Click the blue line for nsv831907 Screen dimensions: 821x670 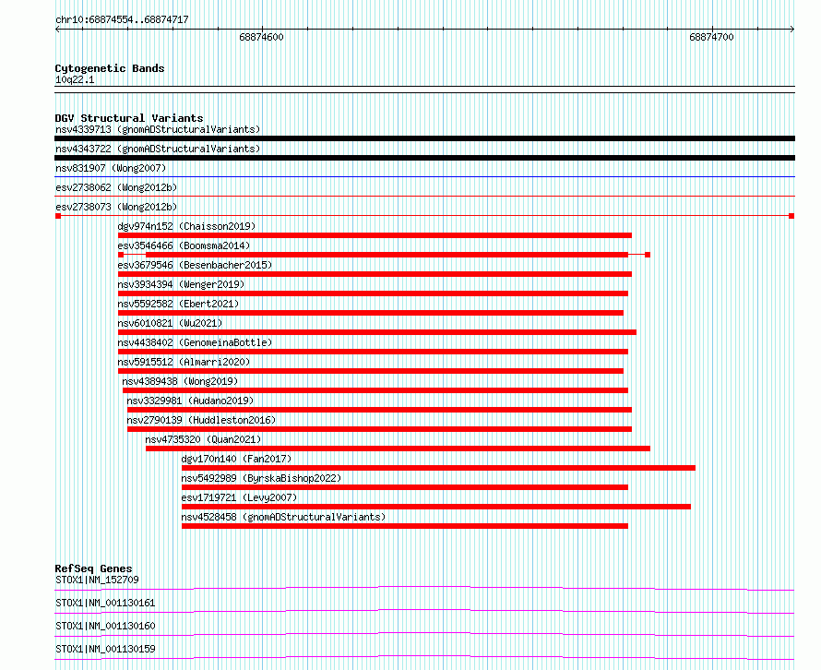coord(424,177)
